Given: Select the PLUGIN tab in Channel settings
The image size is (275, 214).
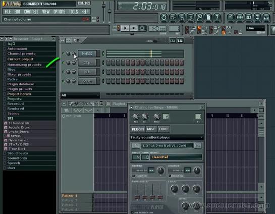Looking at the screenshot, I should coord(138,129).
